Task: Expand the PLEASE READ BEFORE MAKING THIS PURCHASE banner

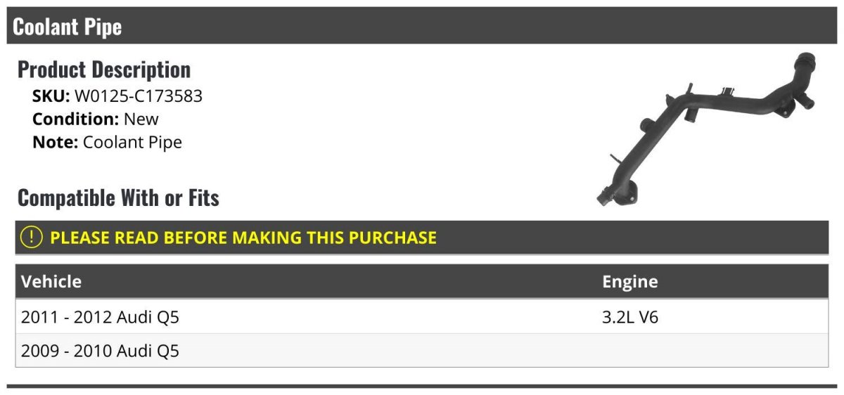Action: click(422, 238)
